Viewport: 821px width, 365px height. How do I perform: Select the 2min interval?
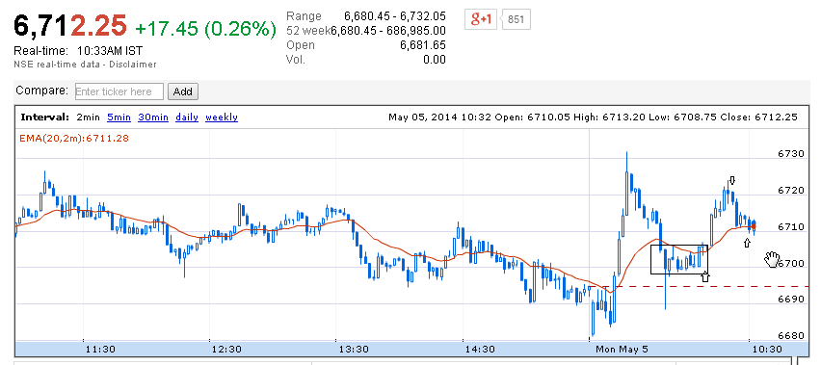click(x=89, y=117)
